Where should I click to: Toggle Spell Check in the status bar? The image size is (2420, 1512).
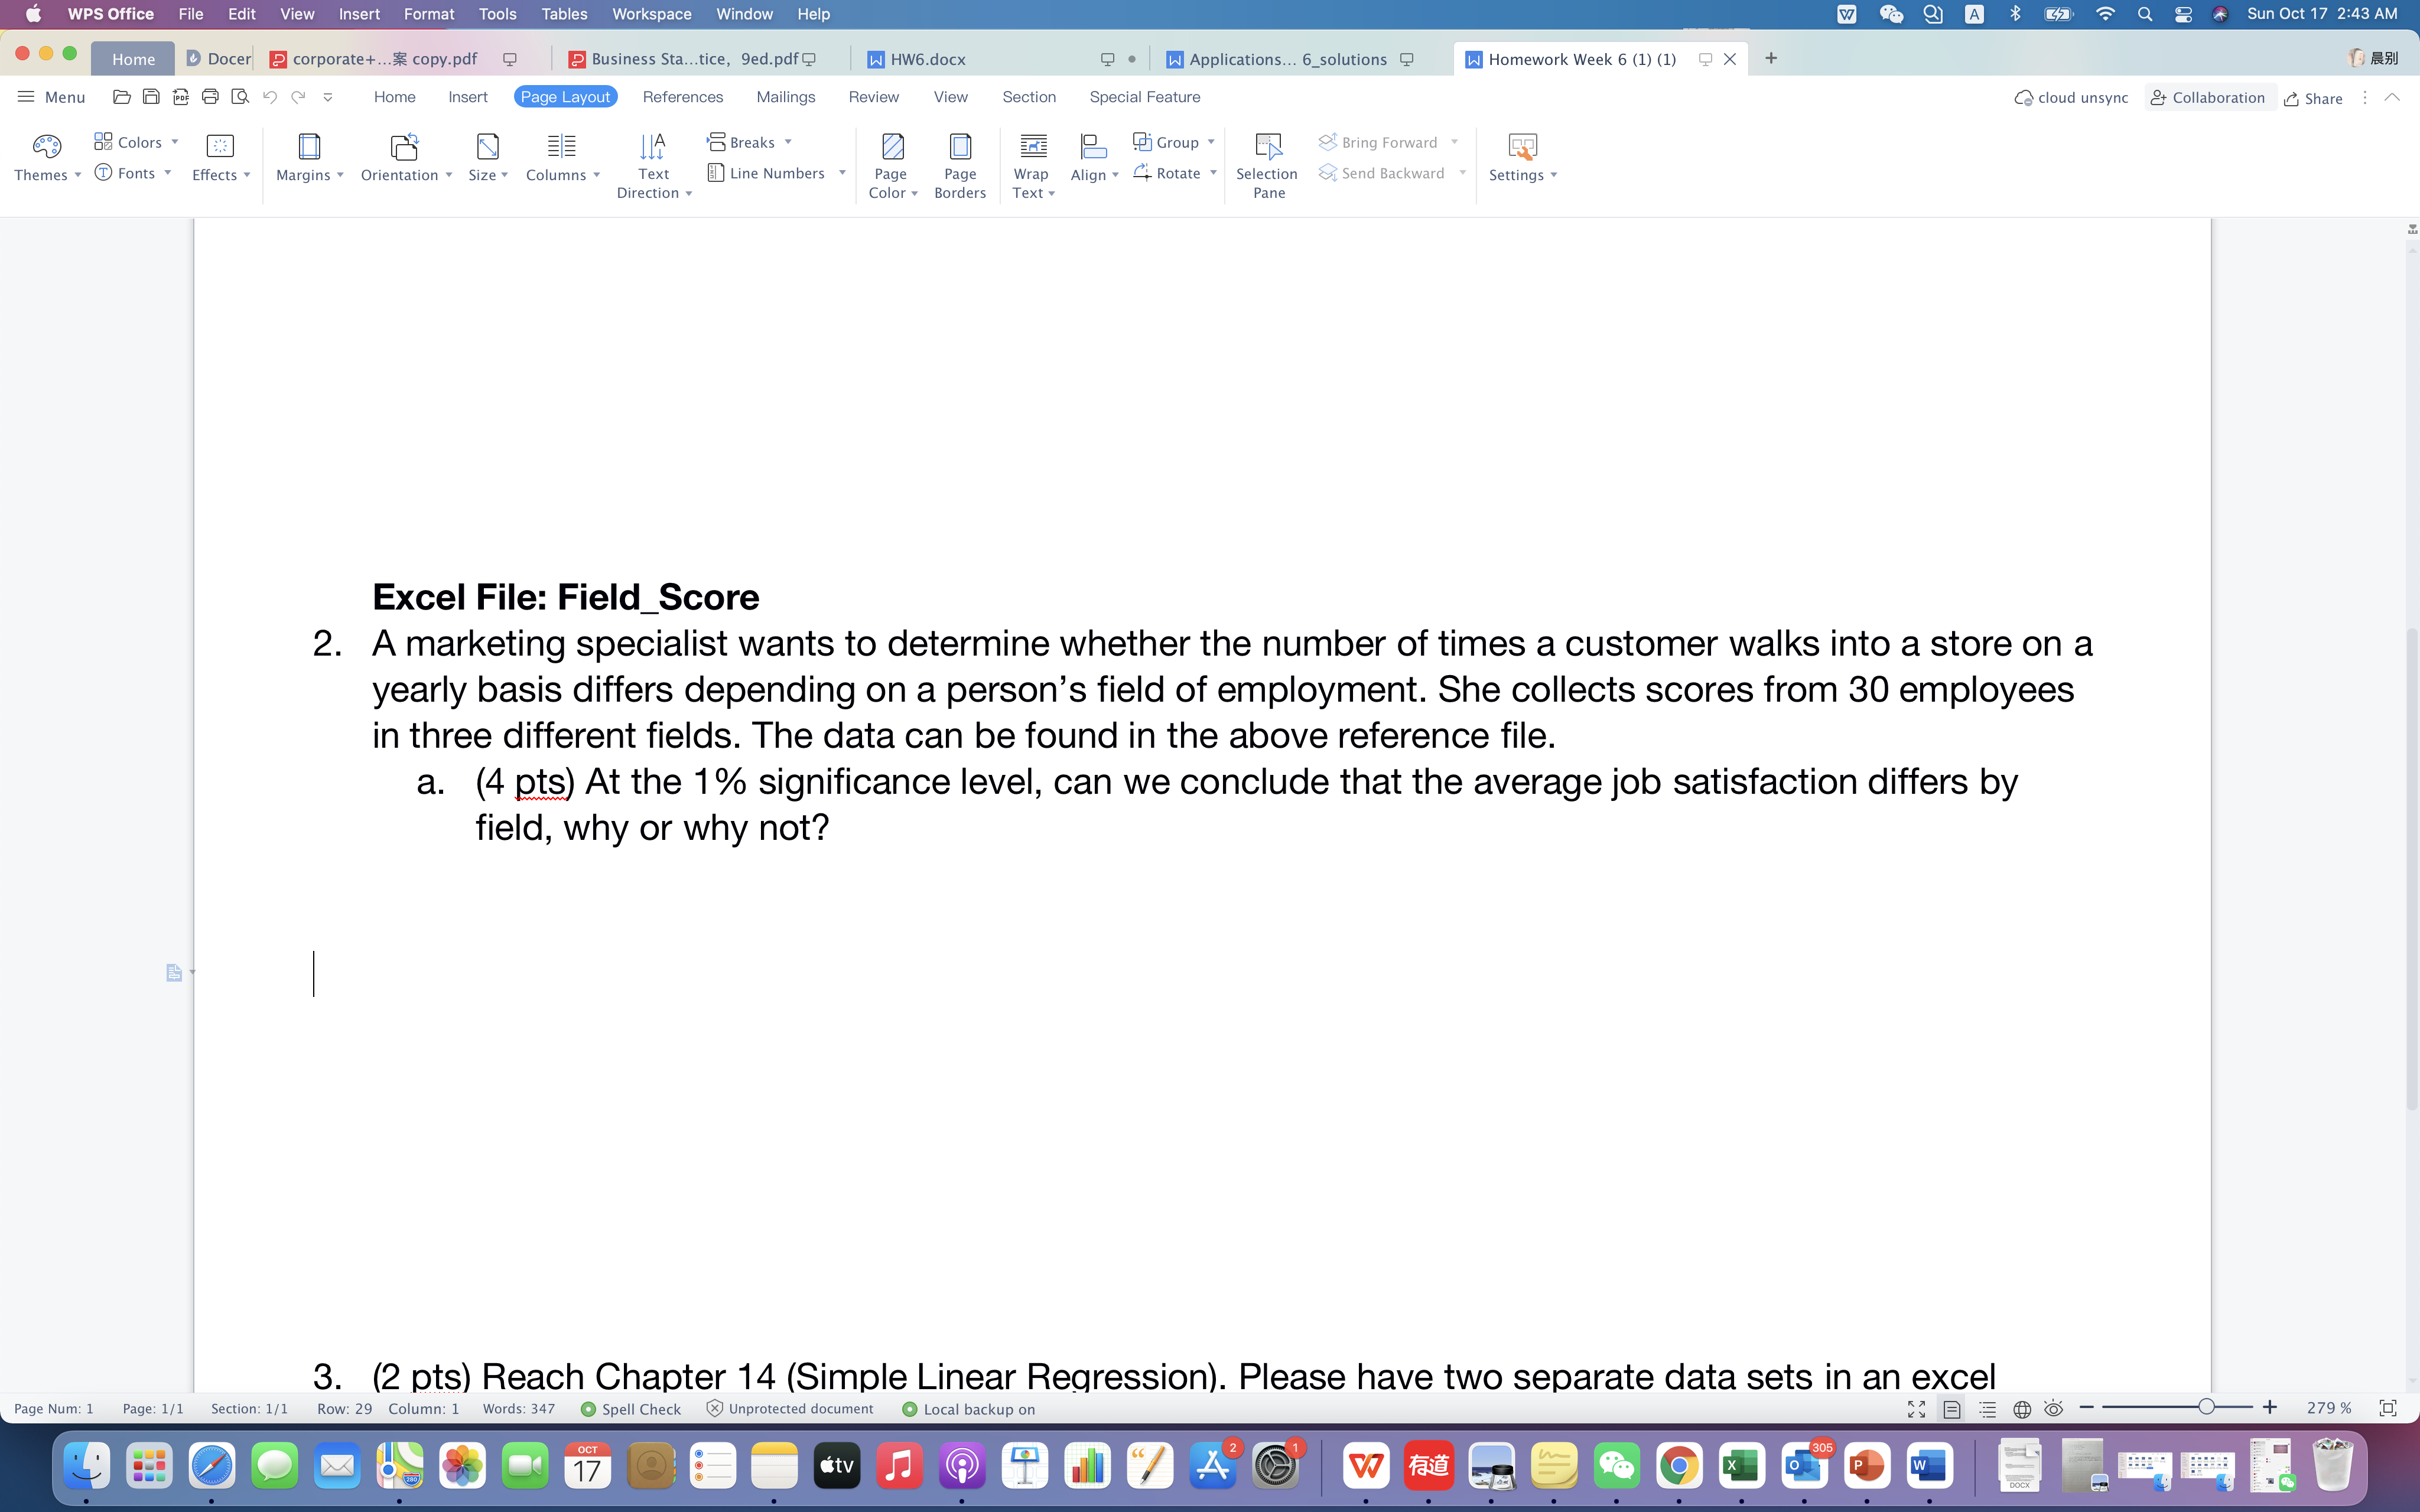click(631, 1408)
